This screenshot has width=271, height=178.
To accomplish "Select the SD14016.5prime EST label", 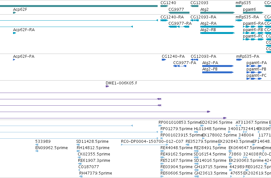I will (210, 161).
